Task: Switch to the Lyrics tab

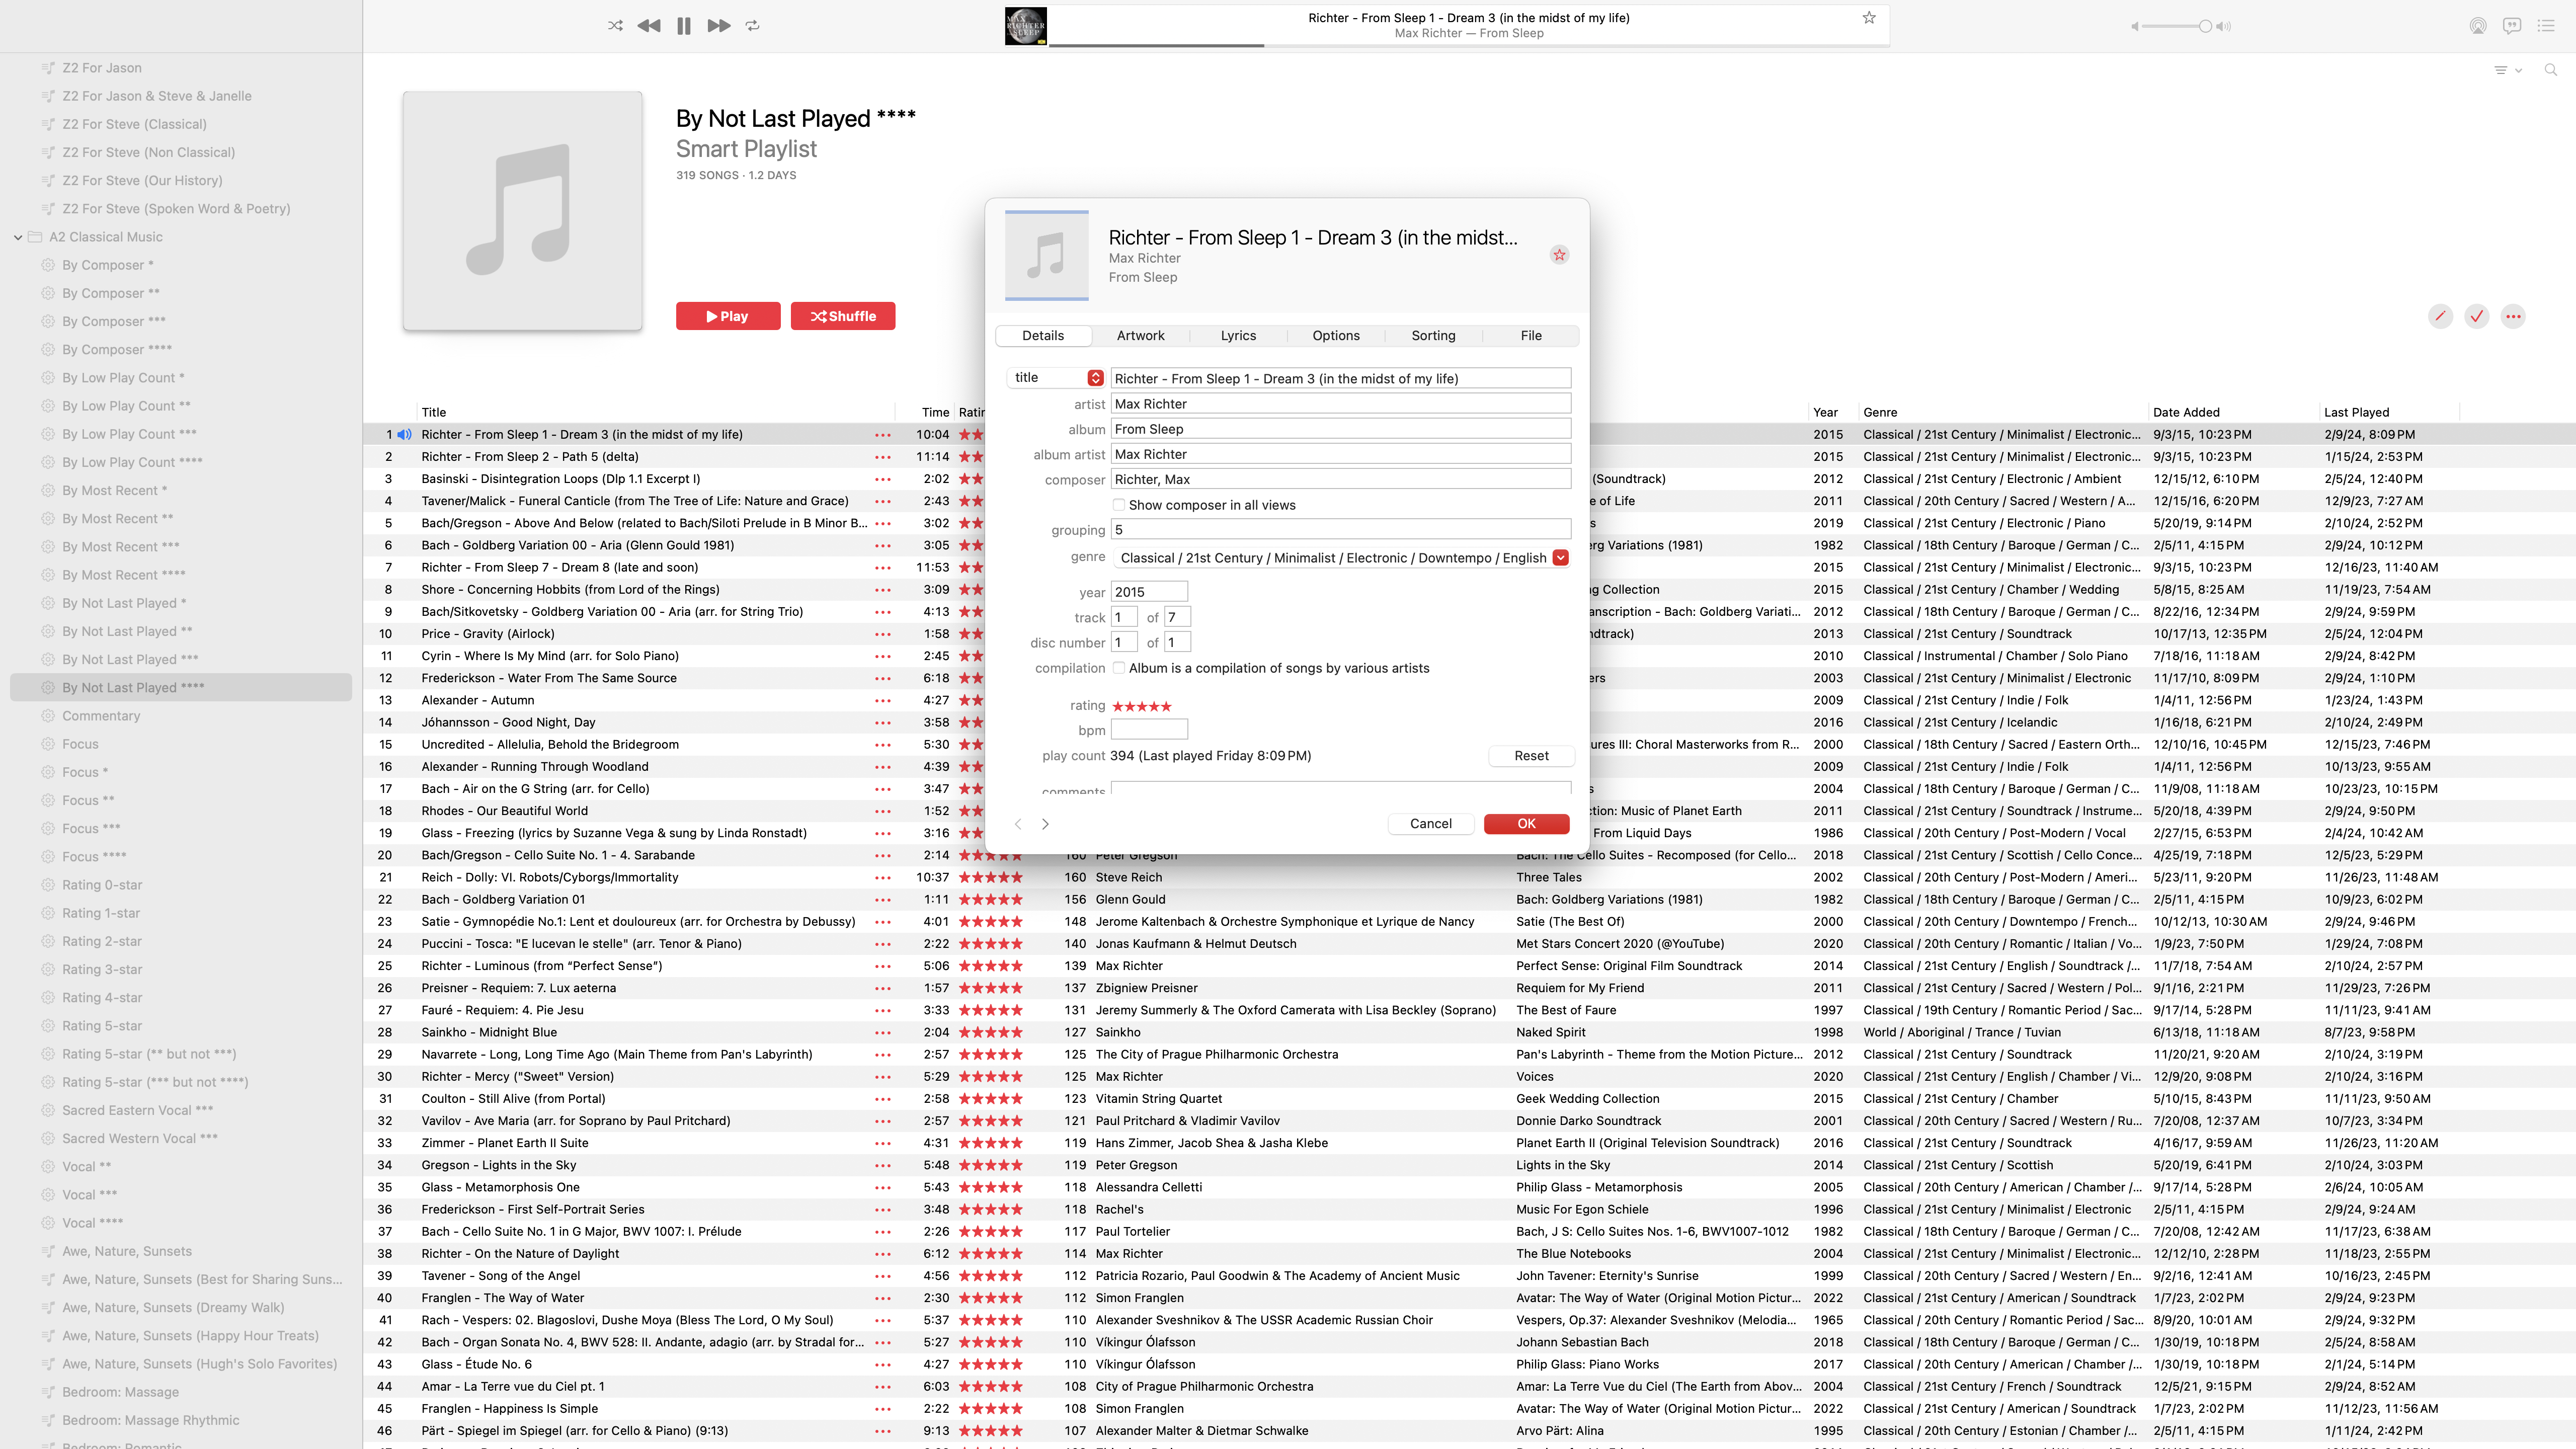Action: tap(1238, 336)
